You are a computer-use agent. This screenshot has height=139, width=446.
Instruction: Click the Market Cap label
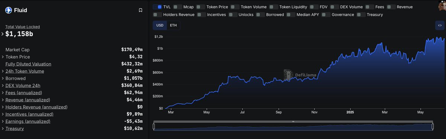pyautogui.click(x=17, y=50)
